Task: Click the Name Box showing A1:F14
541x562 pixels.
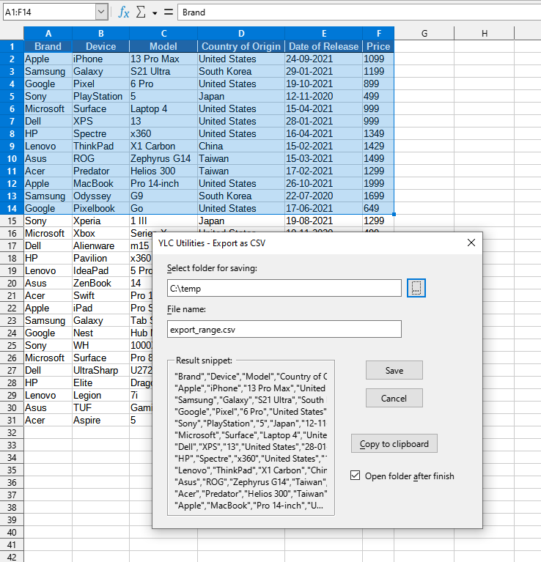Action: [49, 12]
